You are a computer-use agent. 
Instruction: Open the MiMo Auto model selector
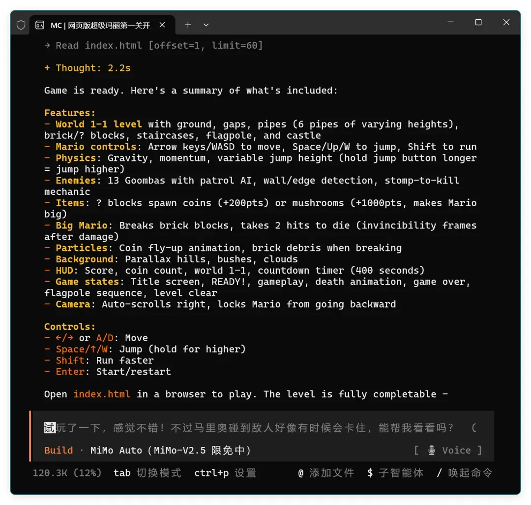point(171,450)
